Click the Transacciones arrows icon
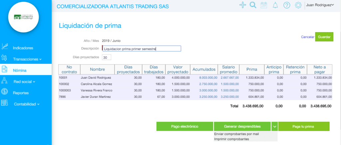The image size is (341, 145). [x=4, y=58]
